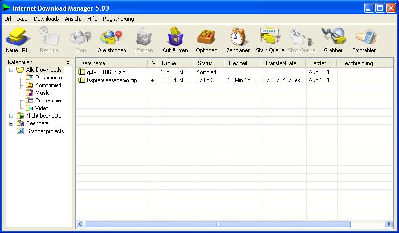Select the Programme category label
Screen dimensions: 399x233
[x=48, y=100]
